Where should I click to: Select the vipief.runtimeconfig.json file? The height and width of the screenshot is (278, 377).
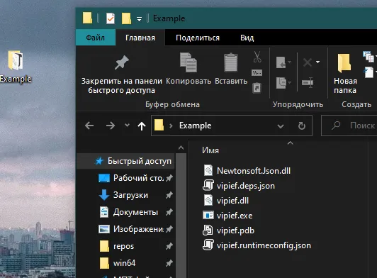click(257, 245)
